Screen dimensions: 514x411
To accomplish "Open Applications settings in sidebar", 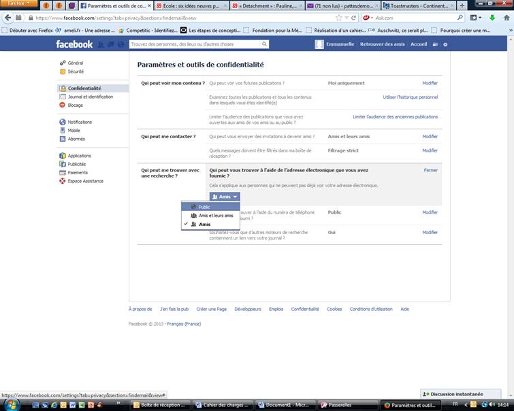I will [80, 156].
